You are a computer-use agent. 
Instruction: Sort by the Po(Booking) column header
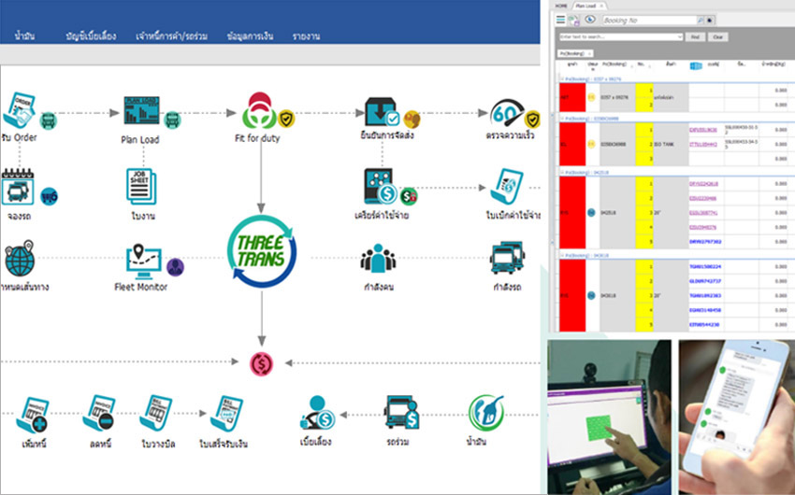tap(615, 64)
